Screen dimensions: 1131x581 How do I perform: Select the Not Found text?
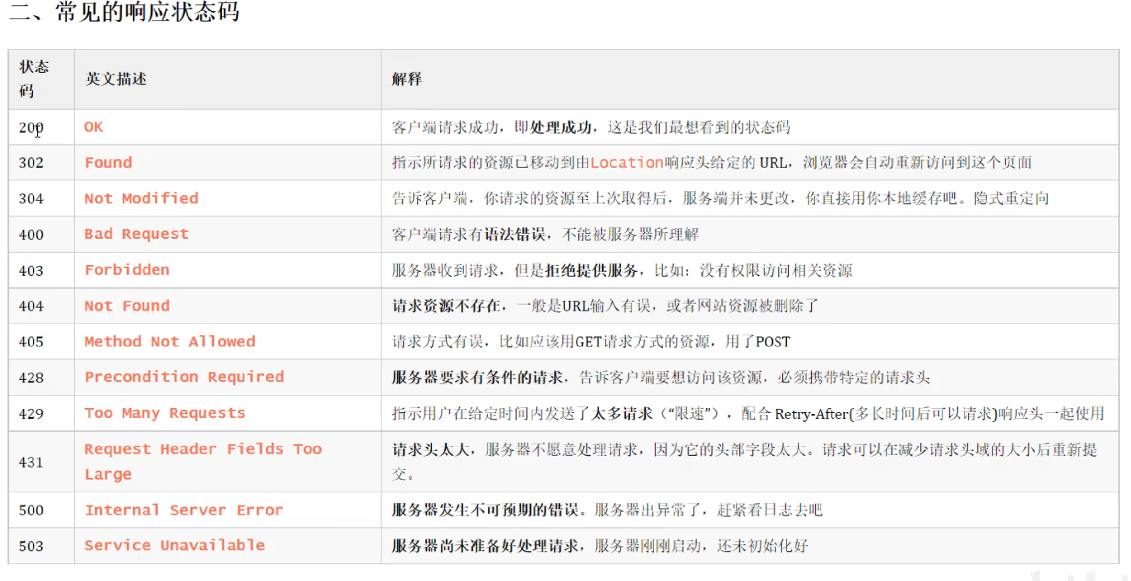[x=127, y=306]
